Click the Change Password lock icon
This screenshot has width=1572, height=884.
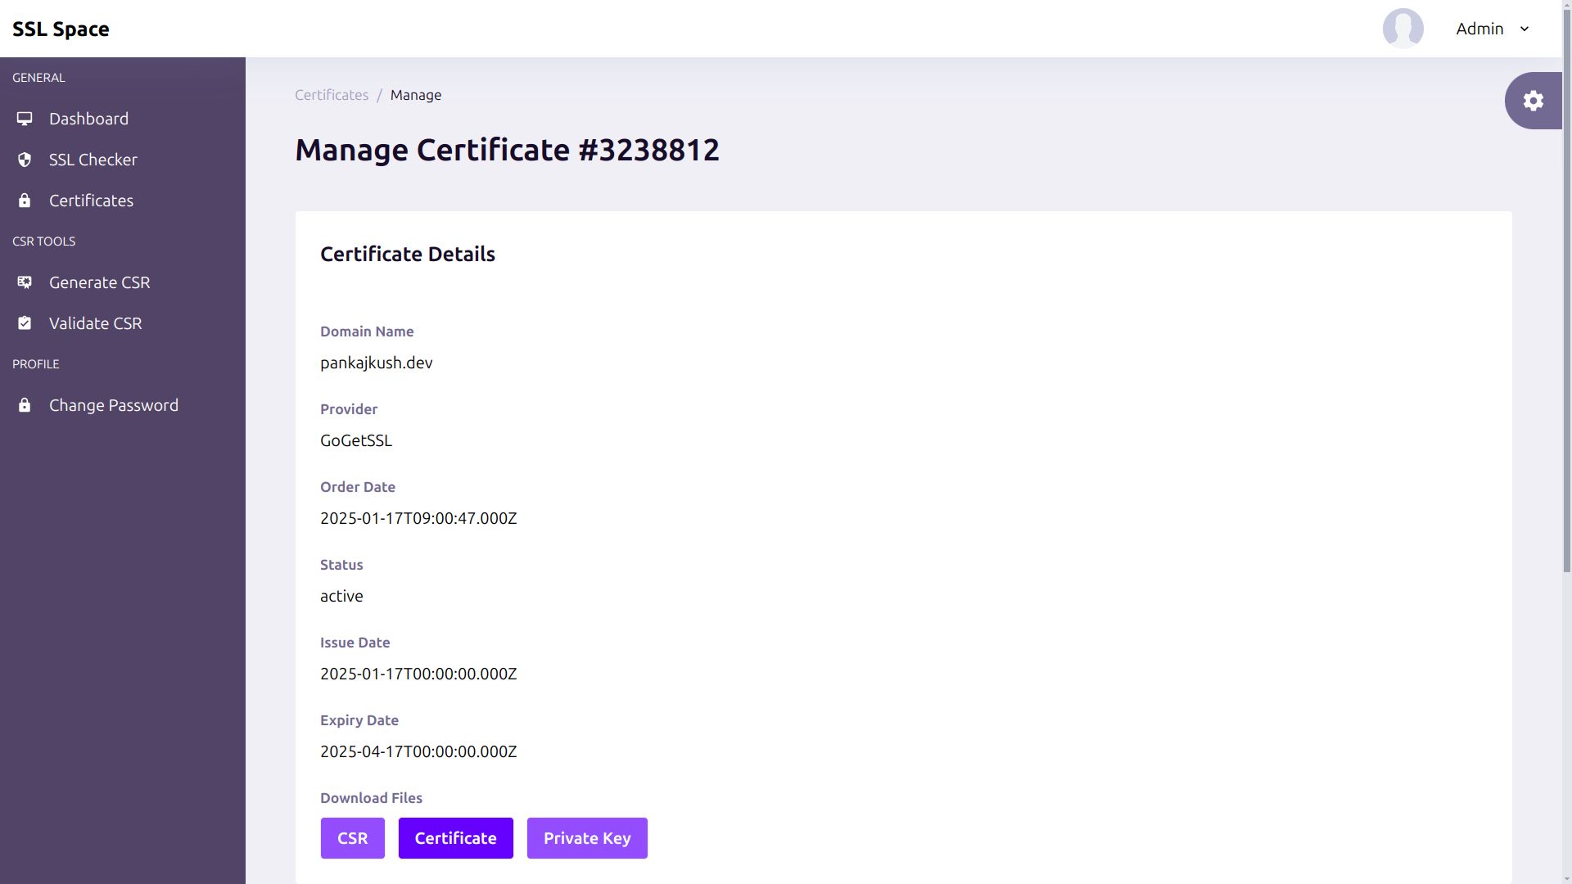25,405
